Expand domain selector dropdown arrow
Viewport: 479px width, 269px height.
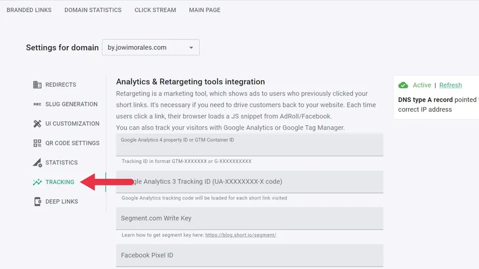tap(191, 48)
